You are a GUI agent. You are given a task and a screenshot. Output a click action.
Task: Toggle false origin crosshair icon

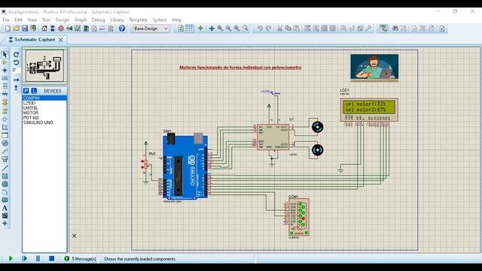[x=200, y=29]
